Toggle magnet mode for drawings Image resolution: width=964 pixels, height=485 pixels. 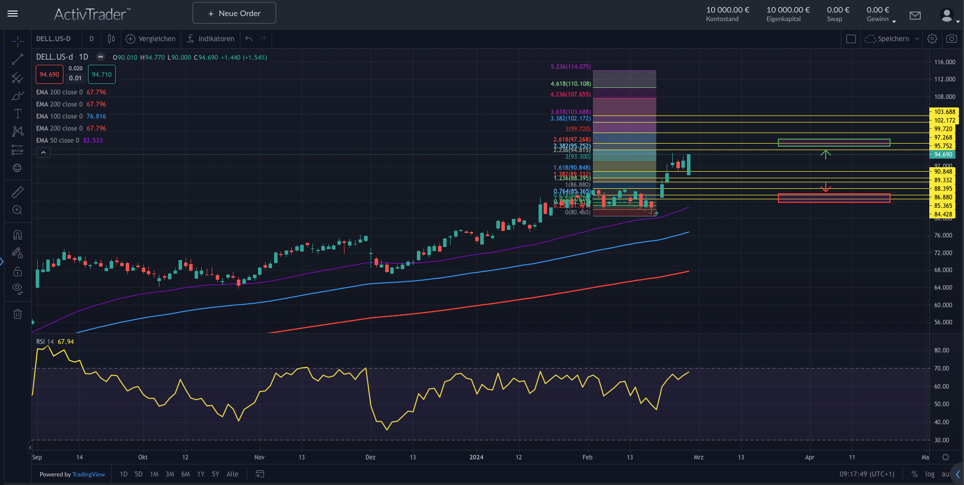18,235
